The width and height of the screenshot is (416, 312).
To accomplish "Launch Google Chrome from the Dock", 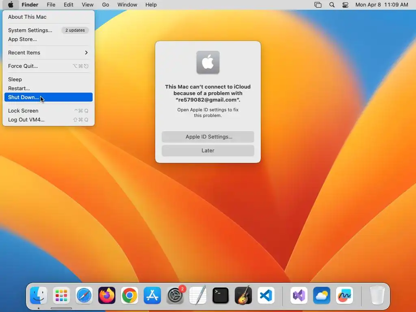I will click(x=130, y=295).
